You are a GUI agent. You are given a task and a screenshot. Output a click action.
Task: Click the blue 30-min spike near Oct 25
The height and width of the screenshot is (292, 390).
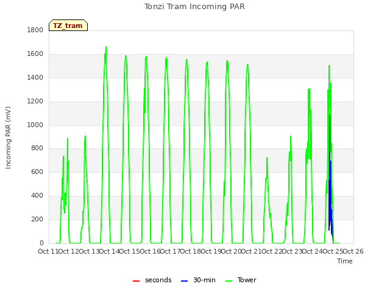(x=330, y=174)
